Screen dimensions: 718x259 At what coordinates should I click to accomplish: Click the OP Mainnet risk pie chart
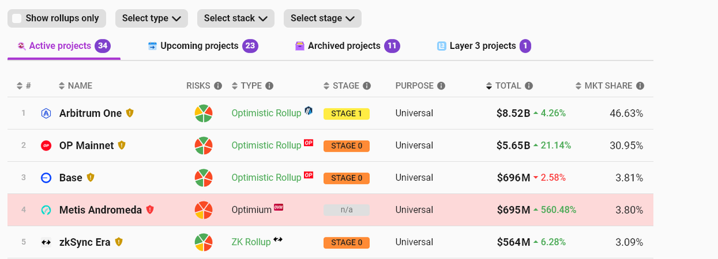pos(204,146)
